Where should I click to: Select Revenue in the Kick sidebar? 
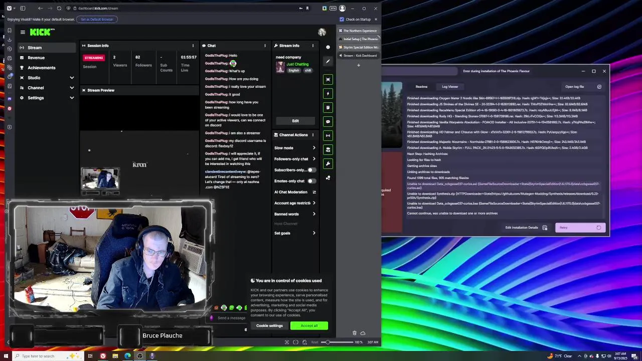point(48,58)
